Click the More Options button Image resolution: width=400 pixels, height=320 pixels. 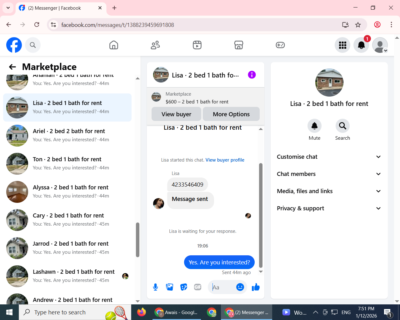pyautogui.click(x=231, y=114)
